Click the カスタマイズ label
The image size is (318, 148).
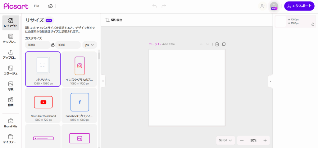click(34, 38)
